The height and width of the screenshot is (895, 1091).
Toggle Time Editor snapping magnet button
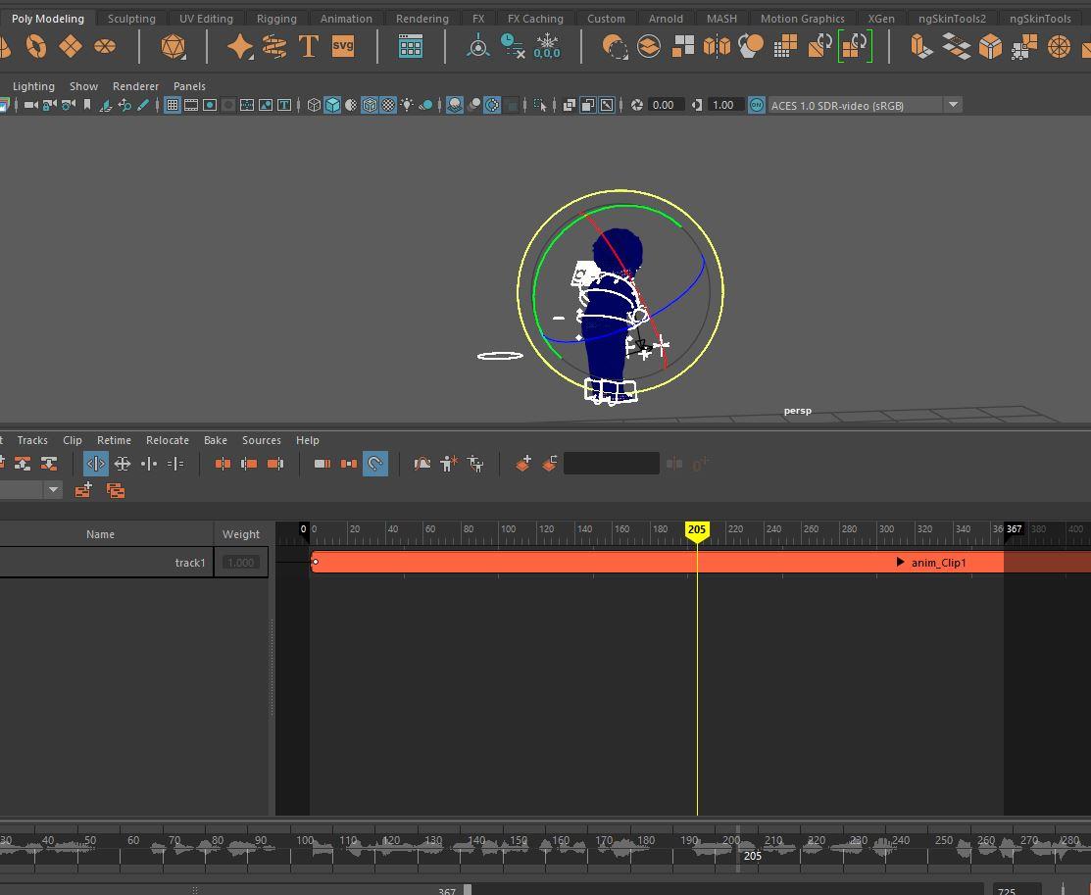(374, 464)
